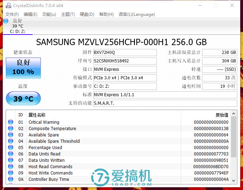Click the power on count field 33 次
This screenshot has width=243, height=190.
click(x=220, y=78)
